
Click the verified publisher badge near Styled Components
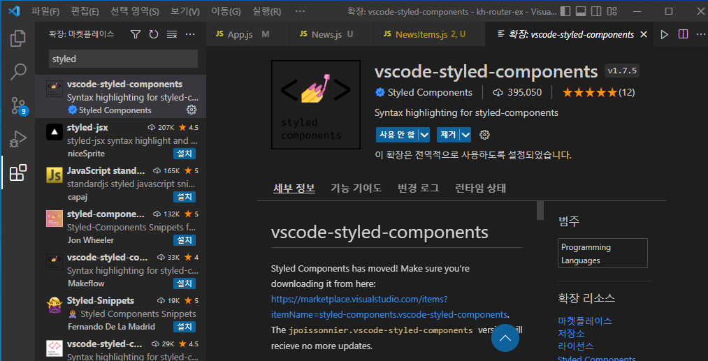(x=380, y=92)
